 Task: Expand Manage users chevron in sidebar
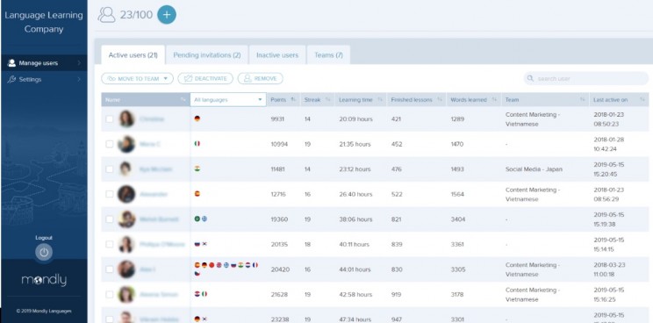(79, 63)
